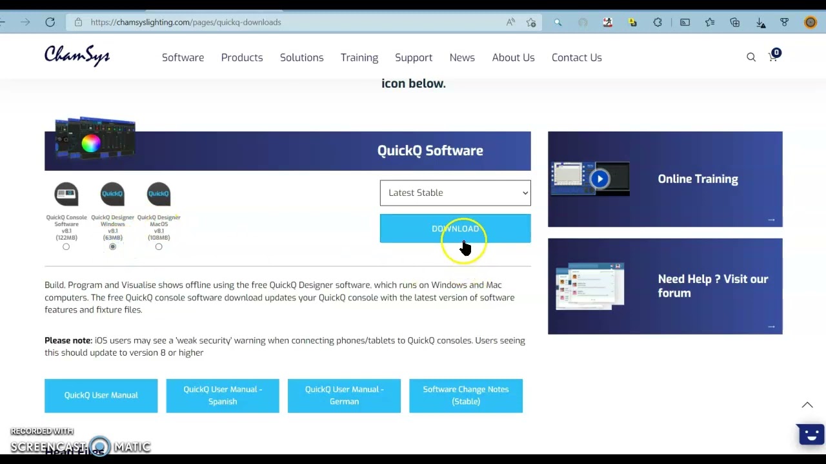Go forward with the browser forward arrow
This screenshot has height=464, width=826.
tap(25, 22)
